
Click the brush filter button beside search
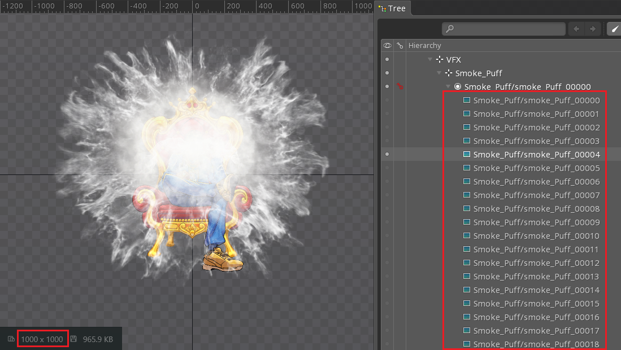click(x=614, y=29)
